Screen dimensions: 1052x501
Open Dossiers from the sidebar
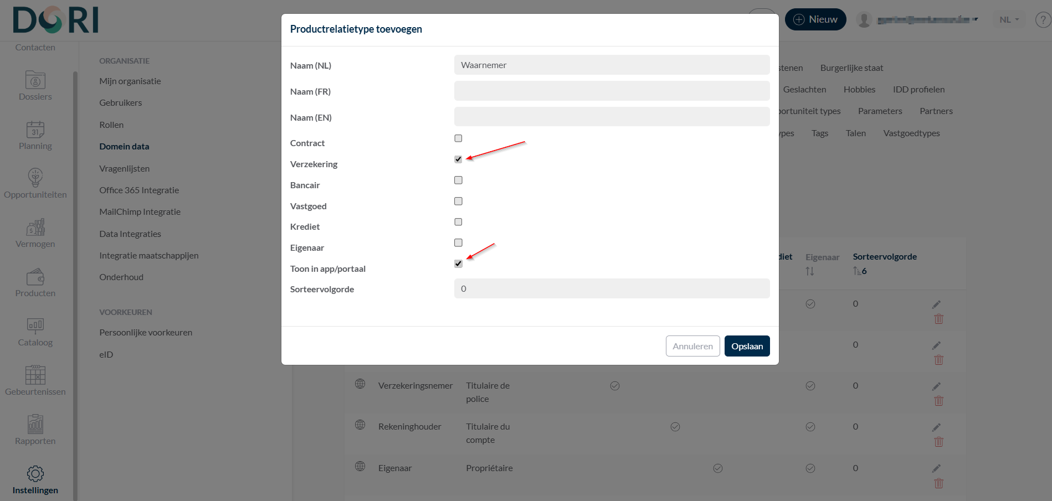tap(35, 81)
